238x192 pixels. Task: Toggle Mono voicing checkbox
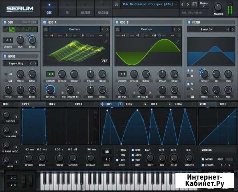click(x=203, y=159)
